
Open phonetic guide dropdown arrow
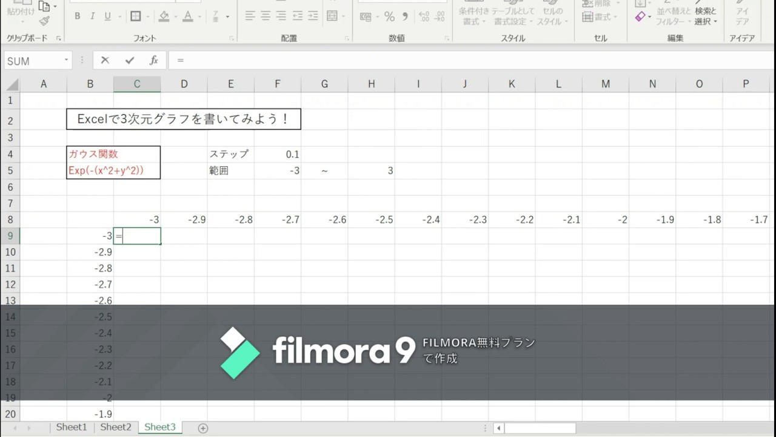click(228, 16)
